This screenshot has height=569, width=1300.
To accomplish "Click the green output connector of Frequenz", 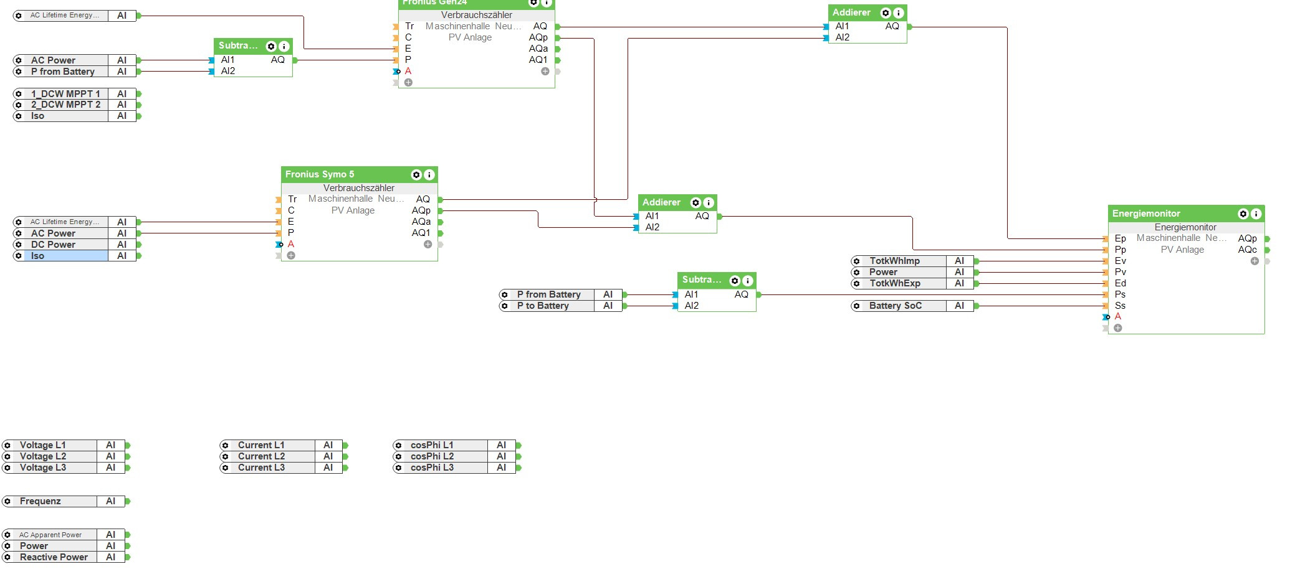I will pos(128,501).
